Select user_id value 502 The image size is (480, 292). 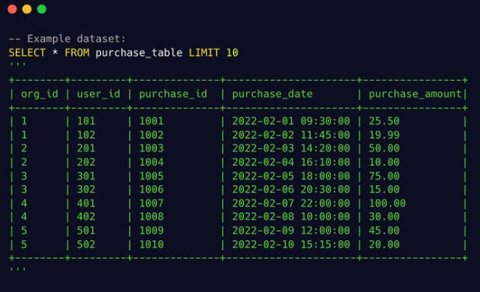86,244
